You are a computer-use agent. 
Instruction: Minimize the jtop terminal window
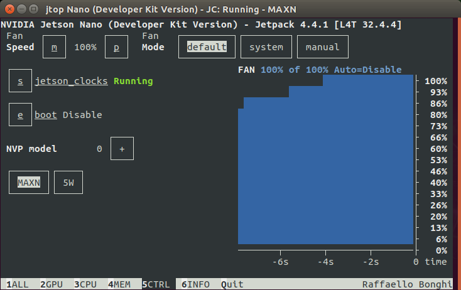(x=21, y=9)
